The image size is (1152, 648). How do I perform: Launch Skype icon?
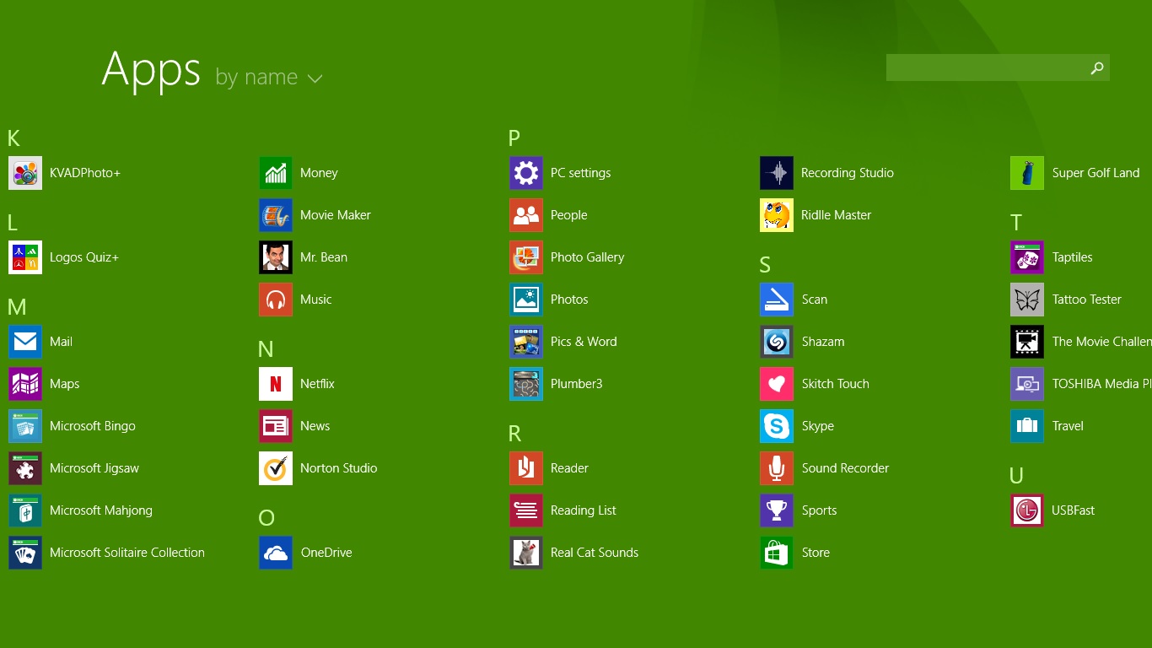click(777, 426)
